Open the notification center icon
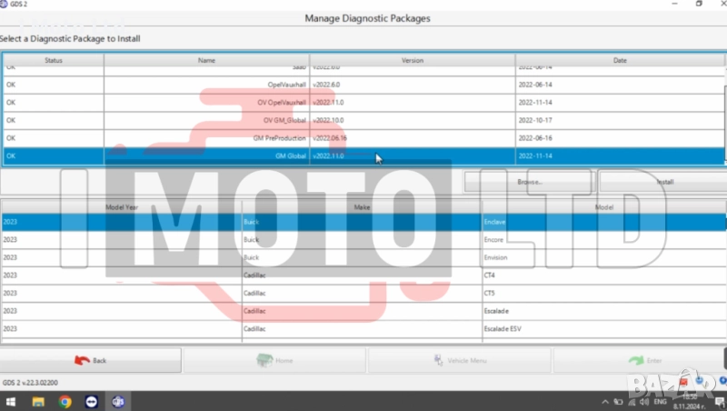Viewport: 727px width, 411px height. tap(720, 402)
